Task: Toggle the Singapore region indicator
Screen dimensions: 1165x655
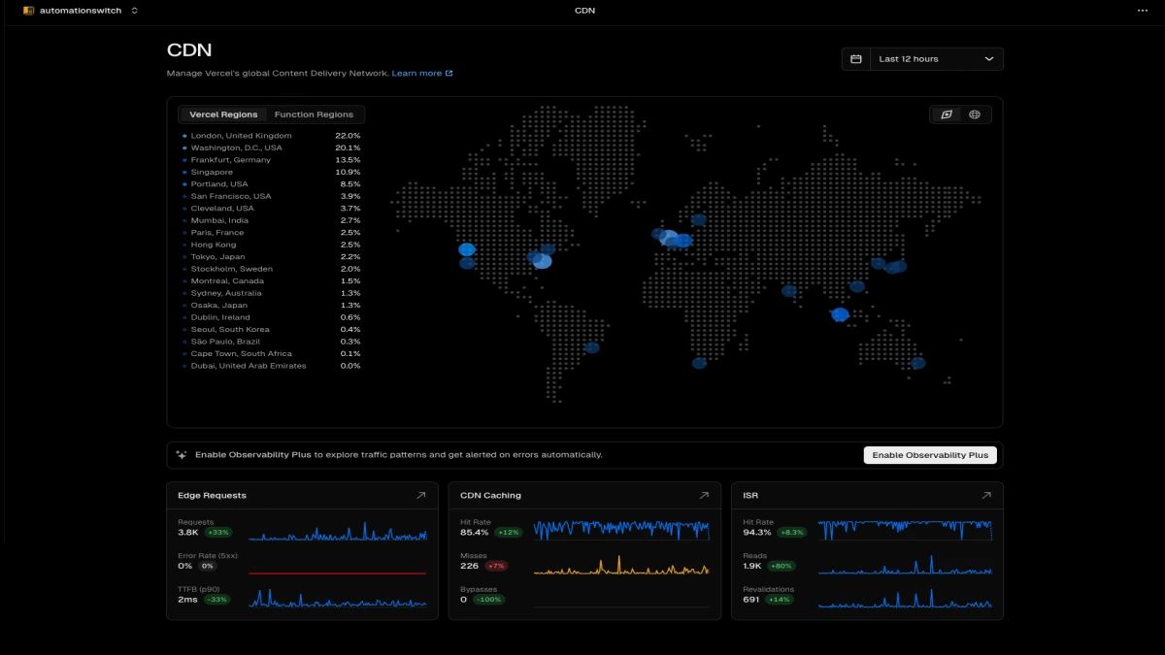Action: click(x=184, y=172)
